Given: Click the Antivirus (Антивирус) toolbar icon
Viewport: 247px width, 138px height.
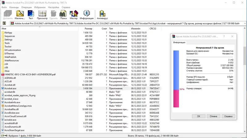Looking at the screenshot, I should [x=103, y=14].
